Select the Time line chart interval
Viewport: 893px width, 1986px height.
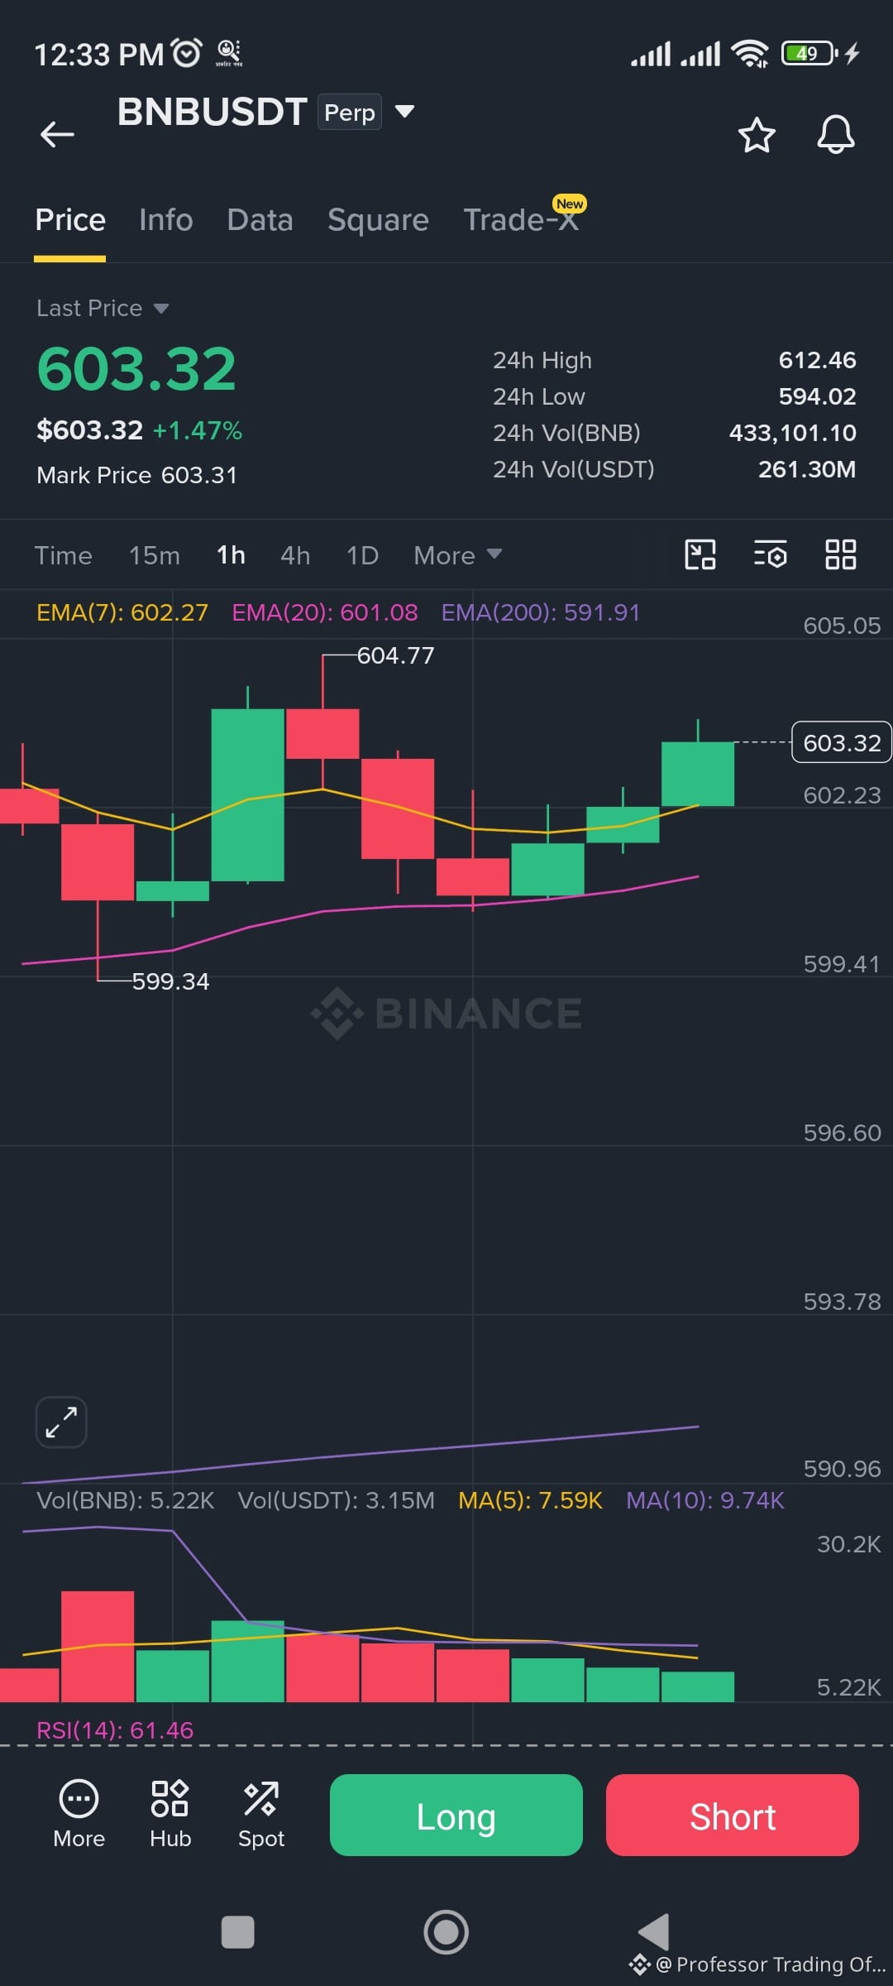(64, 555)
